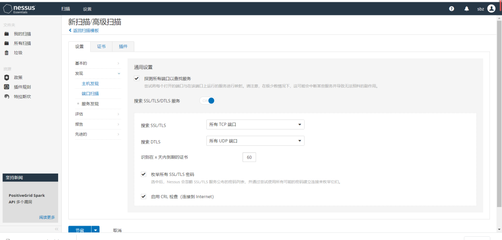502x240 pixels.
Task: Click the 坚持新闻 panel header
Action: [30, 178]
